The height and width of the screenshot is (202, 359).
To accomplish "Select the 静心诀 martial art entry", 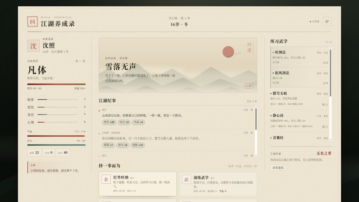I will (300, 121).
